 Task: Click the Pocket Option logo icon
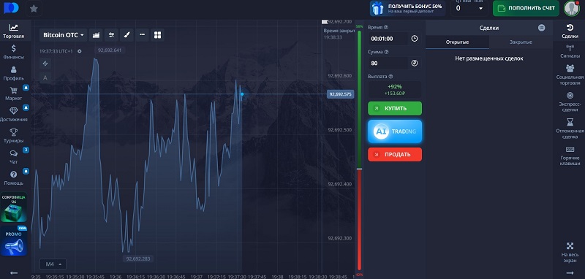click(x=11, y=8)
